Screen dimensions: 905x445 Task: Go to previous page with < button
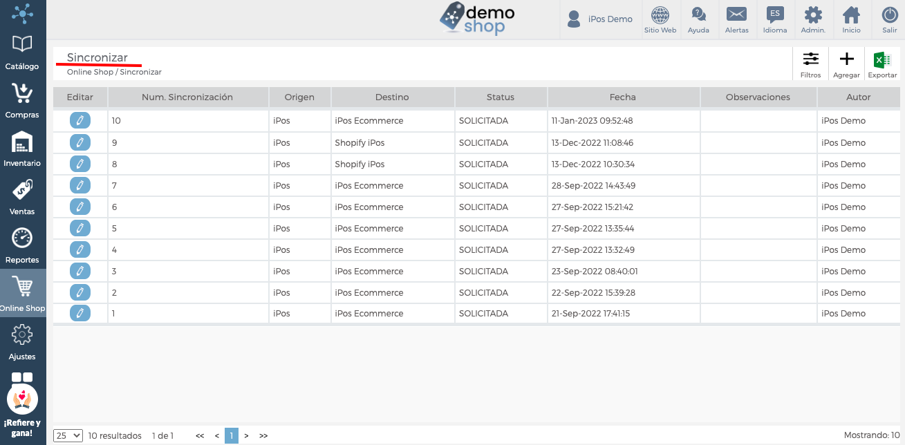[217, 435]
